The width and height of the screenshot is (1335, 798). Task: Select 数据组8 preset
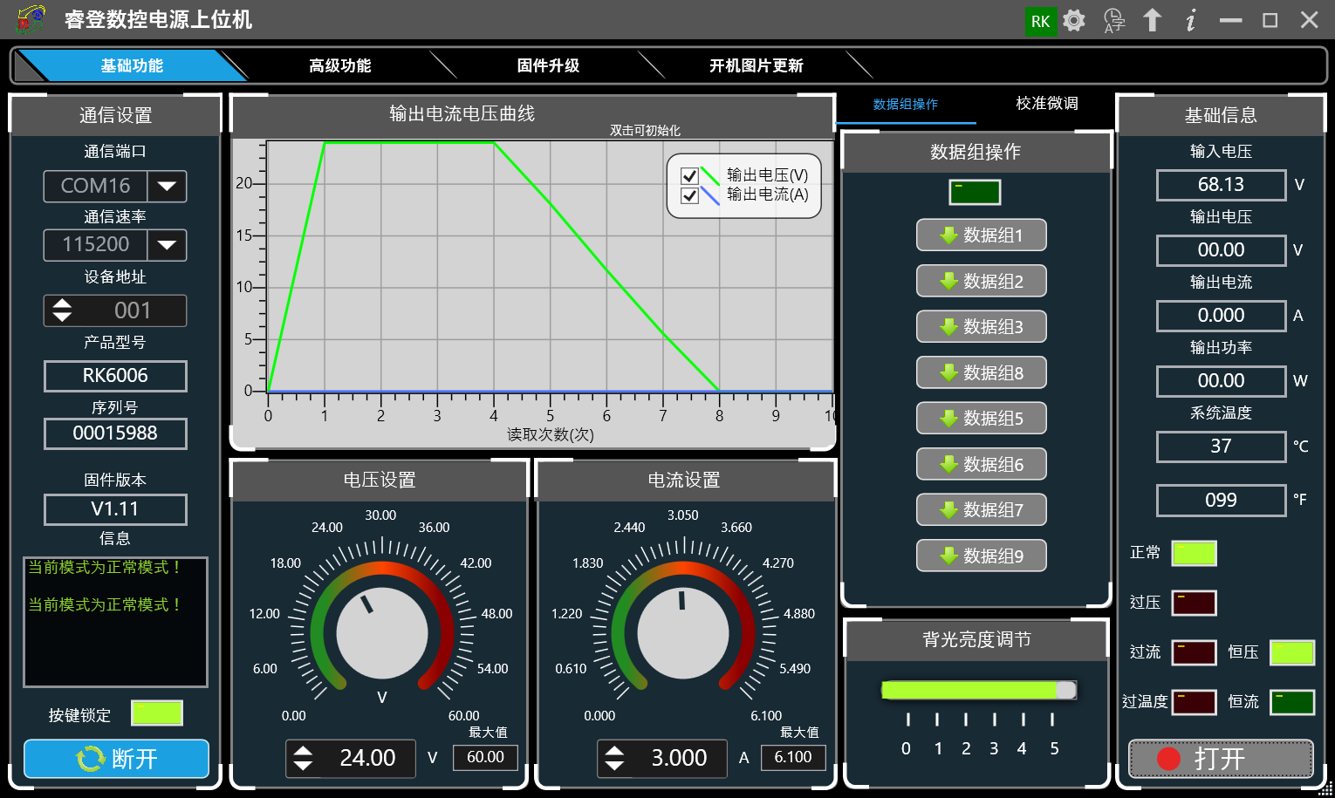[x=982, y=372]
